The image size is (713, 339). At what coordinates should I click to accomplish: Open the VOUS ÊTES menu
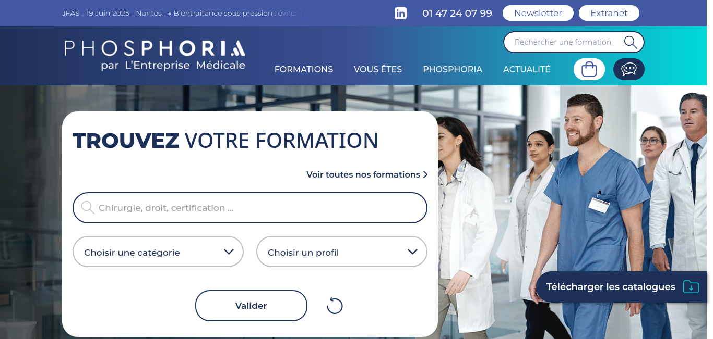click(x=378, y=69)
